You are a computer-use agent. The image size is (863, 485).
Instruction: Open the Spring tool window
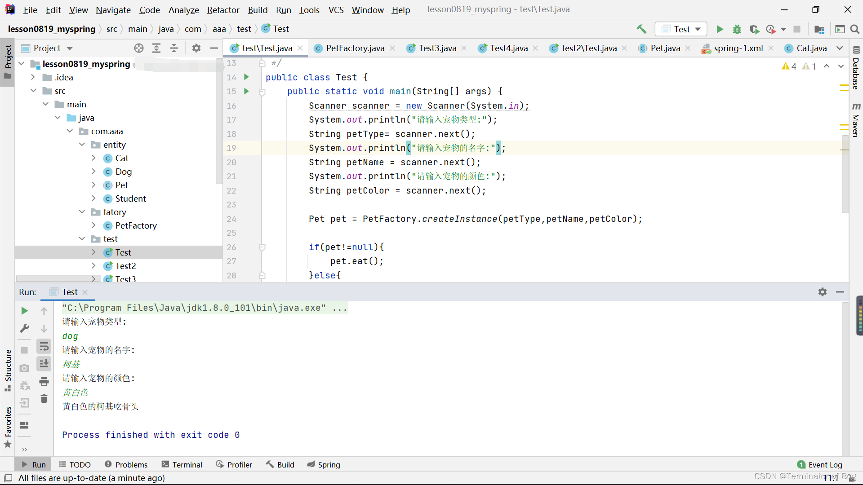point(324,464)
